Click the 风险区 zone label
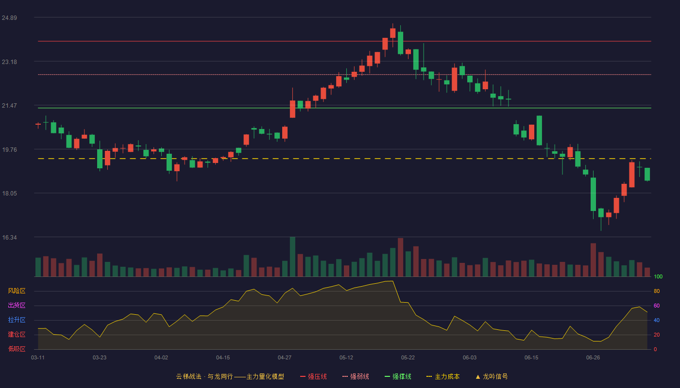 point(17,291)
